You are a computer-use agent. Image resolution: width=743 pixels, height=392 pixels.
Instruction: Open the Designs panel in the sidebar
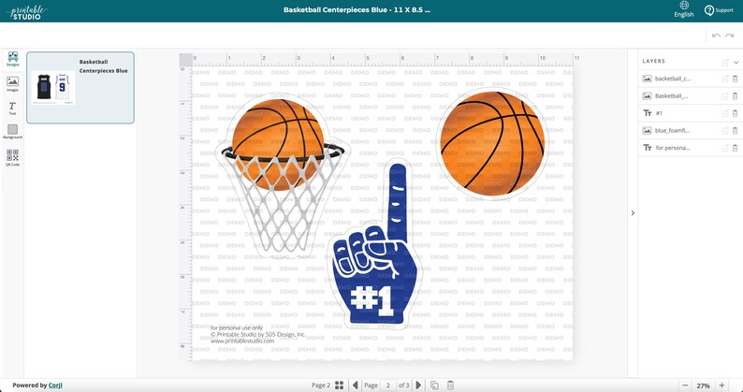click(x=13, y=59)
